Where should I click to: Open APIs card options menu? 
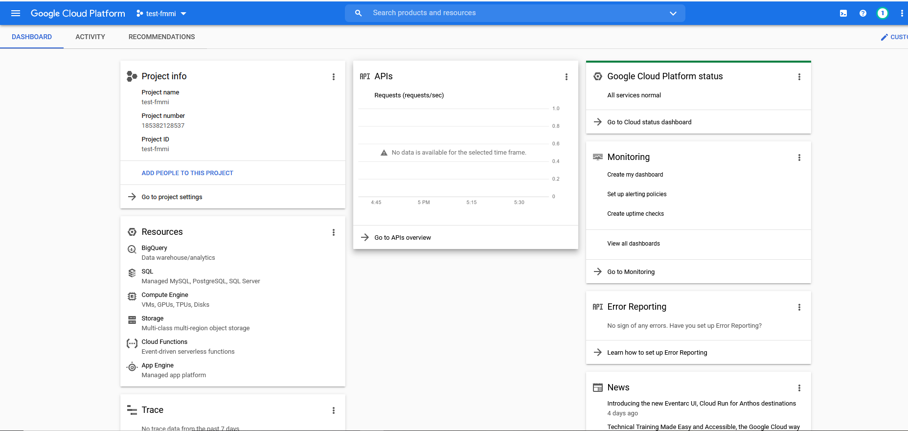(567, 77)
